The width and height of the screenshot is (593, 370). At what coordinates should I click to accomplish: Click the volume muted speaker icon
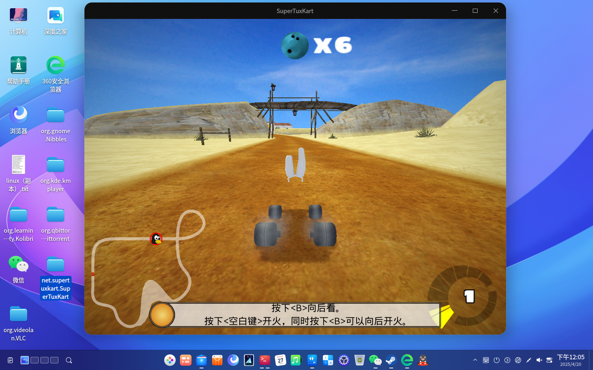pos(539,360)
